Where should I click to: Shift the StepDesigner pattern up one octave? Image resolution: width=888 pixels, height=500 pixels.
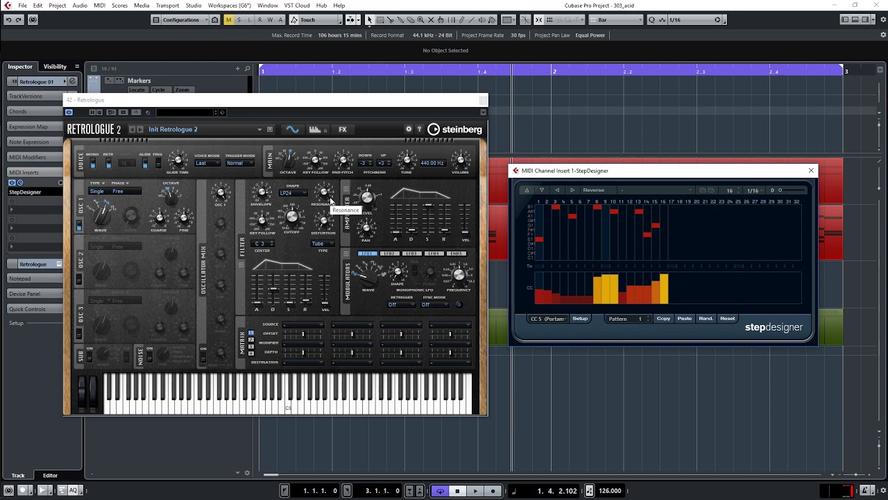527,190
